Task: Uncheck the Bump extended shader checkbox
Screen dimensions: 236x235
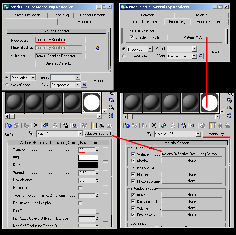Action: [x=133, y=195]
